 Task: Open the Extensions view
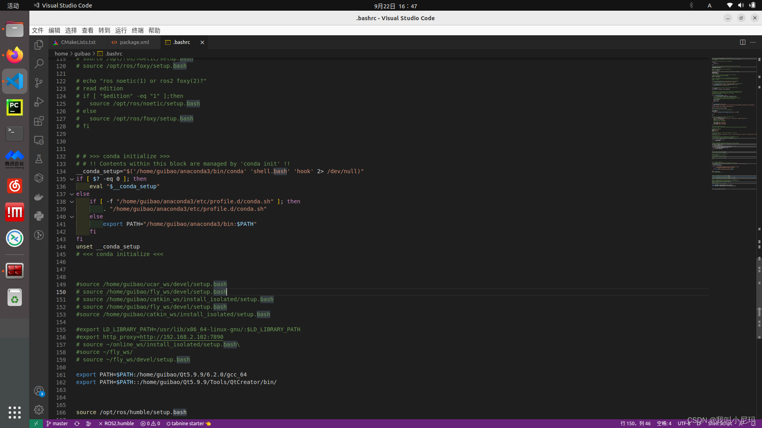pyautogui.click(x=38, y=121)
